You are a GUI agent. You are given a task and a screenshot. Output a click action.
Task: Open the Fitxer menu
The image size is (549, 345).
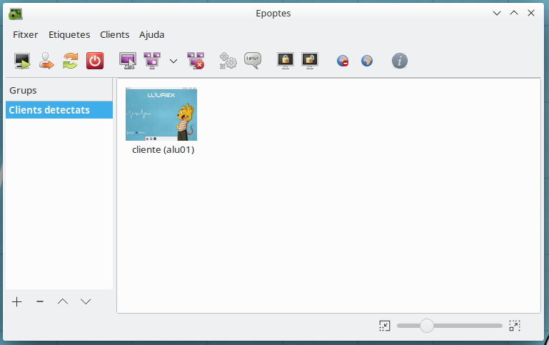(x=25, y=34)
